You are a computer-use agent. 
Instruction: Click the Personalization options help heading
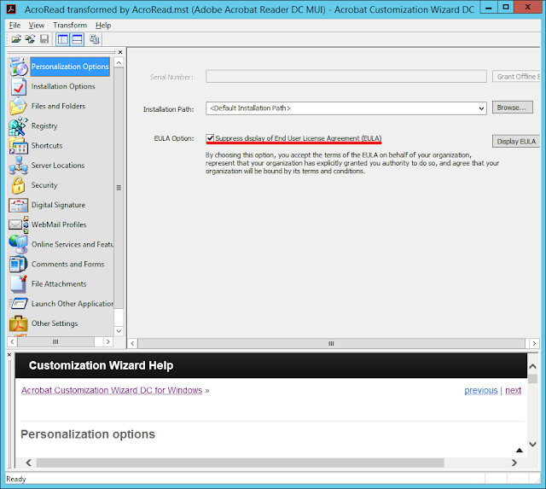[88, 434]
